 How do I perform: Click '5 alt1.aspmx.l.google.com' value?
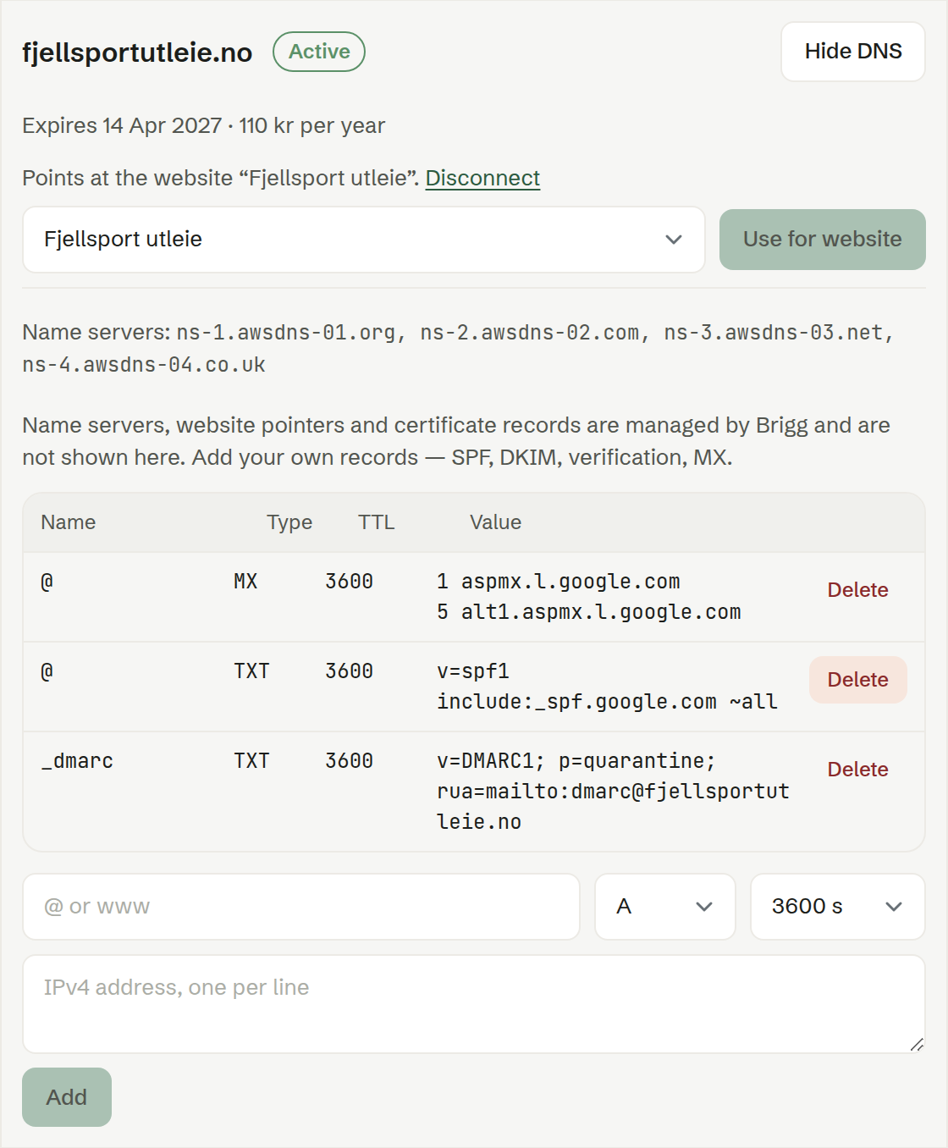[589, 612]
